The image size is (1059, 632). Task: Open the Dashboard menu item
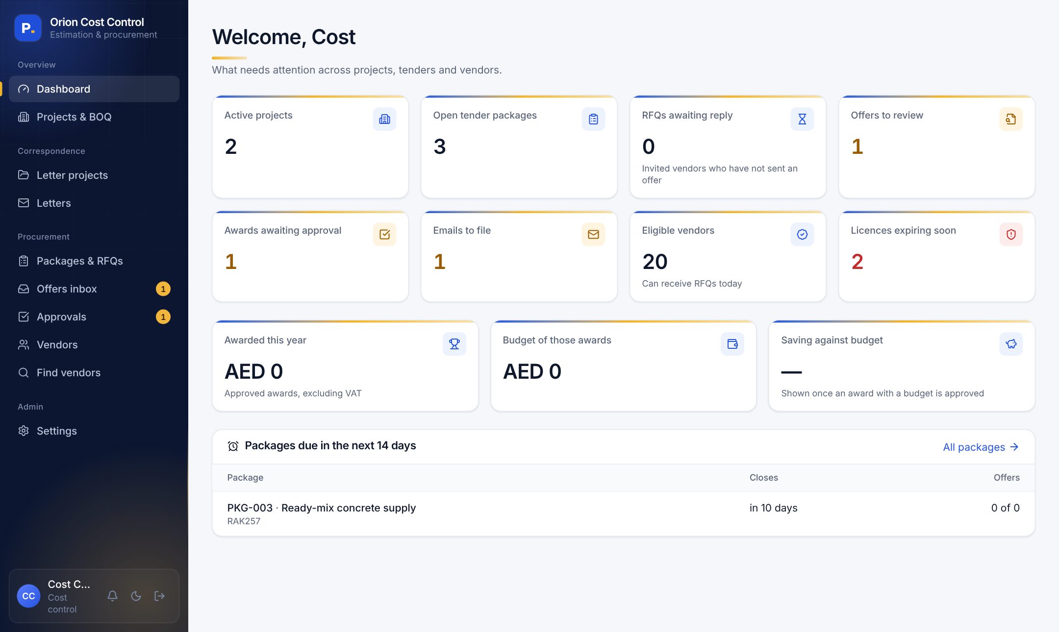pos(94,89)
